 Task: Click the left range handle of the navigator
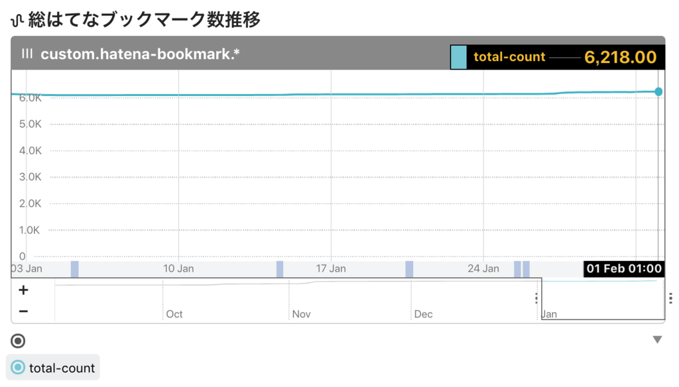click(x=536, y=298)
